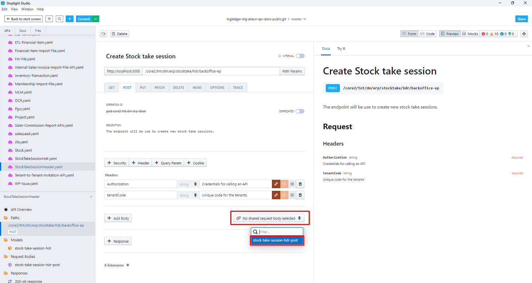The height and width of the screenshot is (283, 532).
Task: Click the Add Body button
Action: [118, 218]
